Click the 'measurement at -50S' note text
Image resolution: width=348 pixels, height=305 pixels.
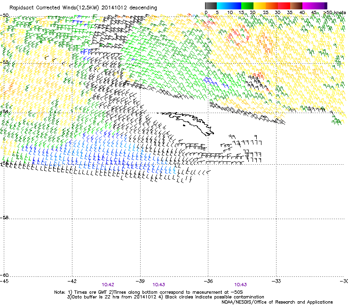click(x=217, y=292)
